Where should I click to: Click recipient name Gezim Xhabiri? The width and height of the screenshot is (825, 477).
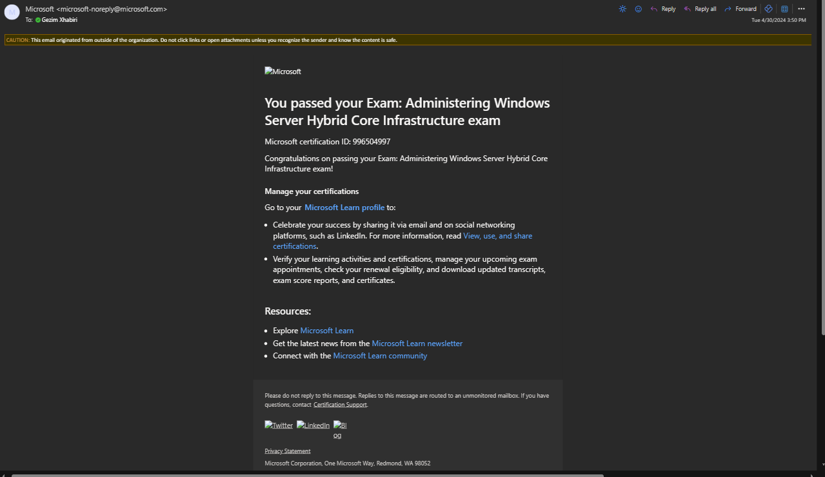pyautogui.click(x=59, y=20)
